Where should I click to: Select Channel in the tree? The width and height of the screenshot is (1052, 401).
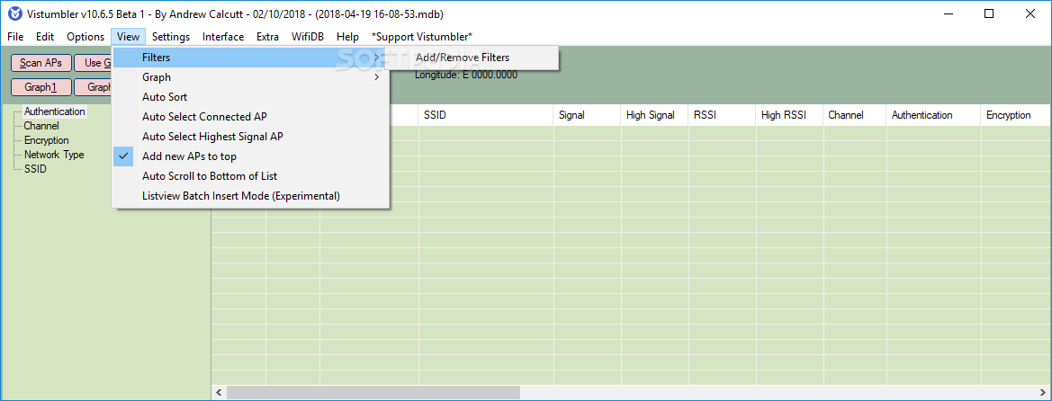[x=41, y=125]
